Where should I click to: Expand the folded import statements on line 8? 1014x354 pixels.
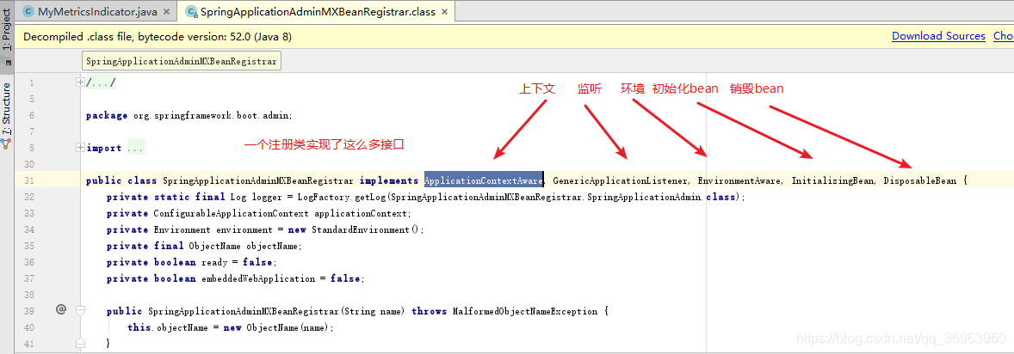coord(80,147)
